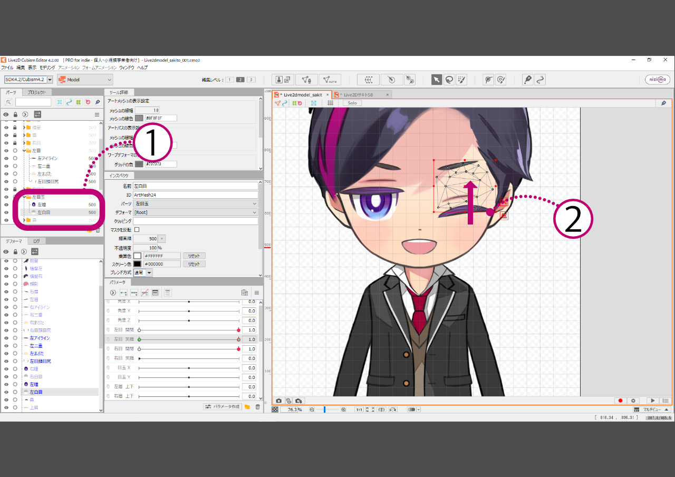The image size is (675, 477).
Task: Reset the 乗算色 multiply color
Action: tap(194, 256)
